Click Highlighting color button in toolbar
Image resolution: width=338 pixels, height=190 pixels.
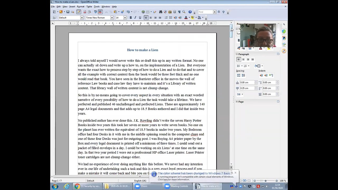point(193,18)
